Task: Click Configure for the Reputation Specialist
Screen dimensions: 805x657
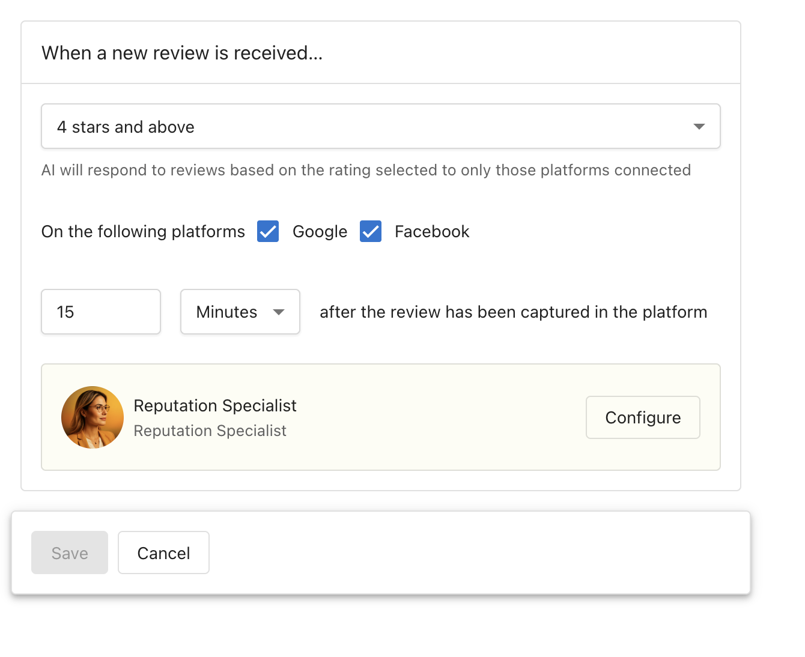Action: pos(642,417)
